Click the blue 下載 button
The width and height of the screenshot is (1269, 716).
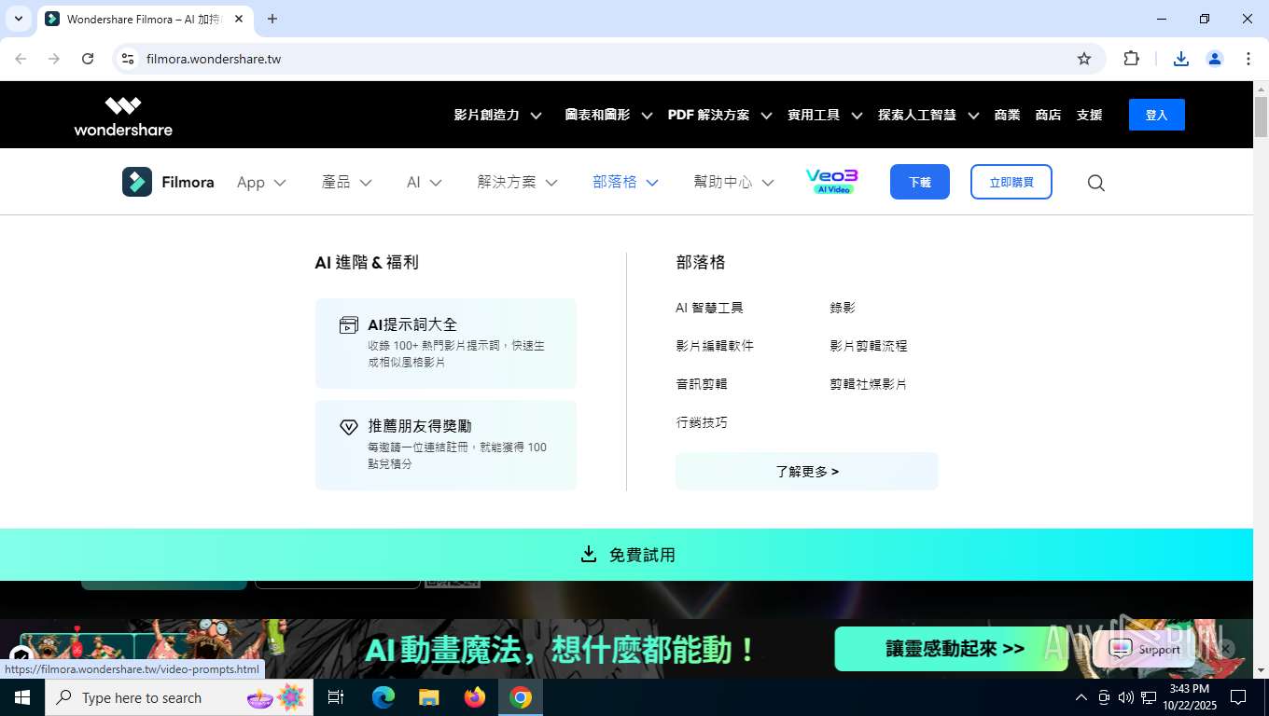920,182
